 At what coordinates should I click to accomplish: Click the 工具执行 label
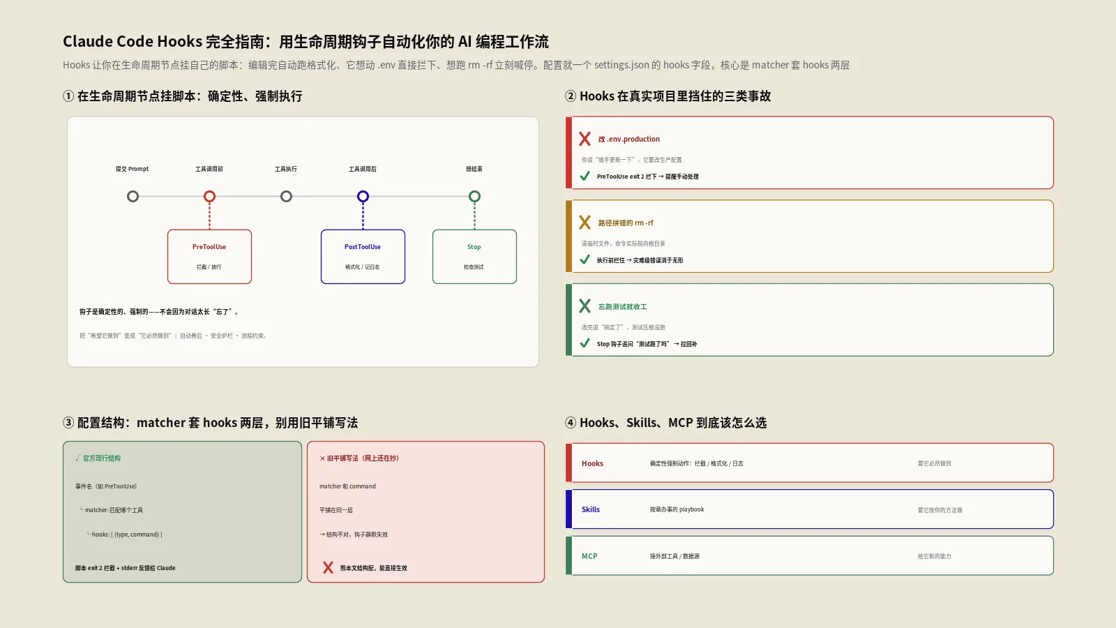coord(286,169)
